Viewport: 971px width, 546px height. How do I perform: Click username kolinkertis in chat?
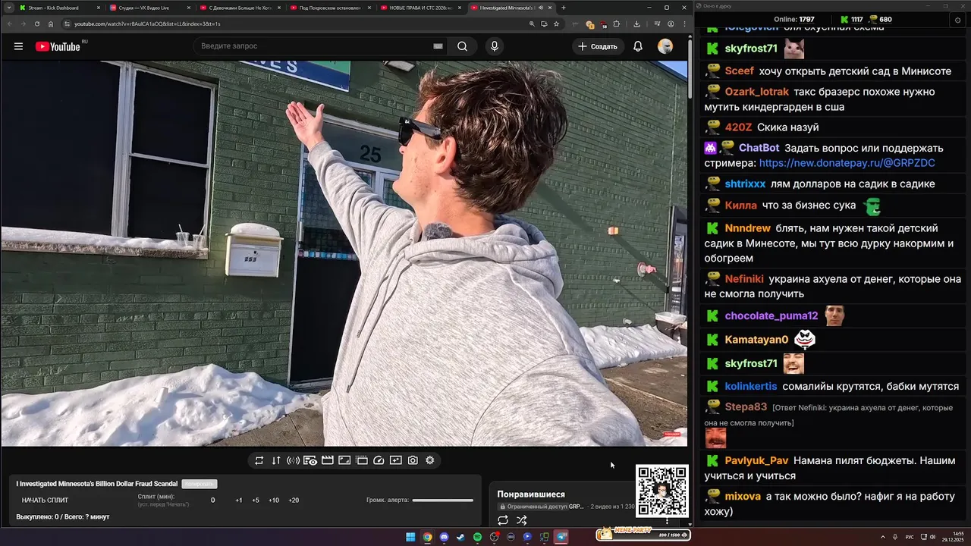(751, 386)
